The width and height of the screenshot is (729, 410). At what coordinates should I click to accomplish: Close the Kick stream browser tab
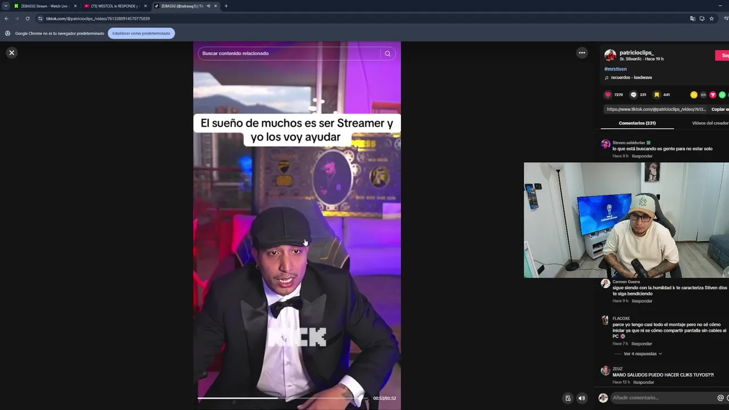(x=75, y=6)
